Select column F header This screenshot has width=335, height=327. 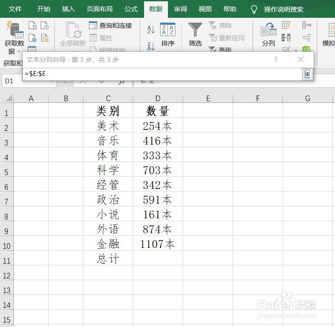(x=258, y=99)
